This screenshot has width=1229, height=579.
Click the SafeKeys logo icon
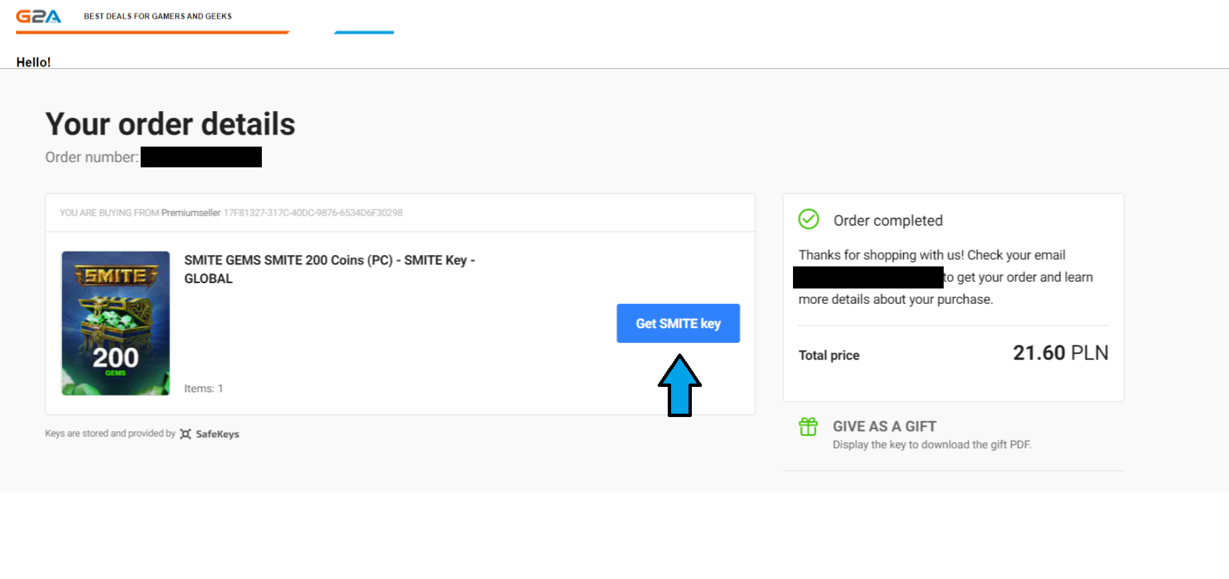pyautogui.click(x=186, y=434)
